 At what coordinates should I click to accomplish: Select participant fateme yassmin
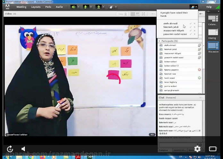180,70
